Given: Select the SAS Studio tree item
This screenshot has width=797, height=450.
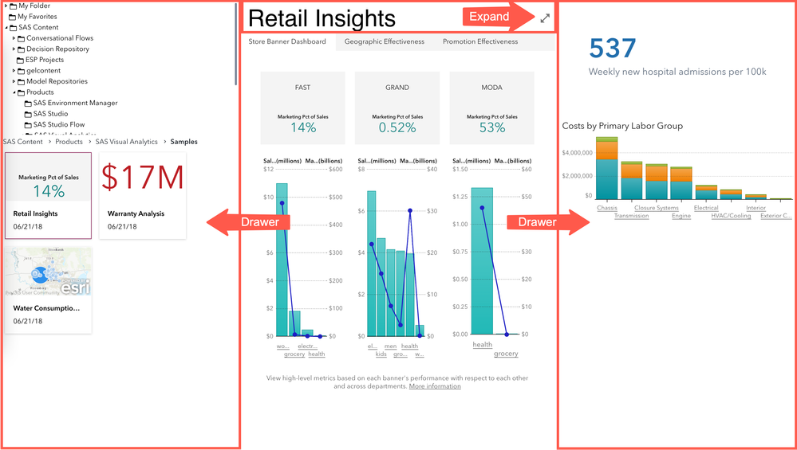Looking at the screenshot, I should coord(50,114).
